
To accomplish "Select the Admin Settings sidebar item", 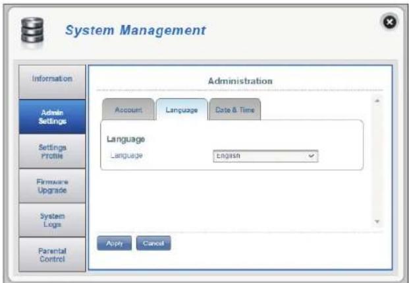I will [52, 117].
